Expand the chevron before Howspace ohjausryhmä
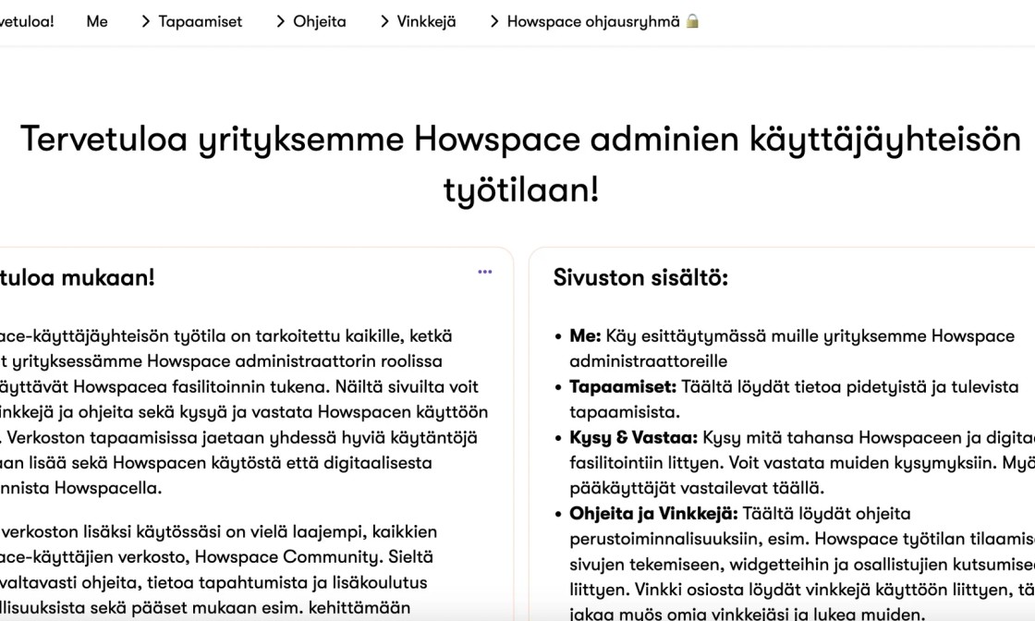Viewport: 1035px width, 621px height. tap(494, 22)
